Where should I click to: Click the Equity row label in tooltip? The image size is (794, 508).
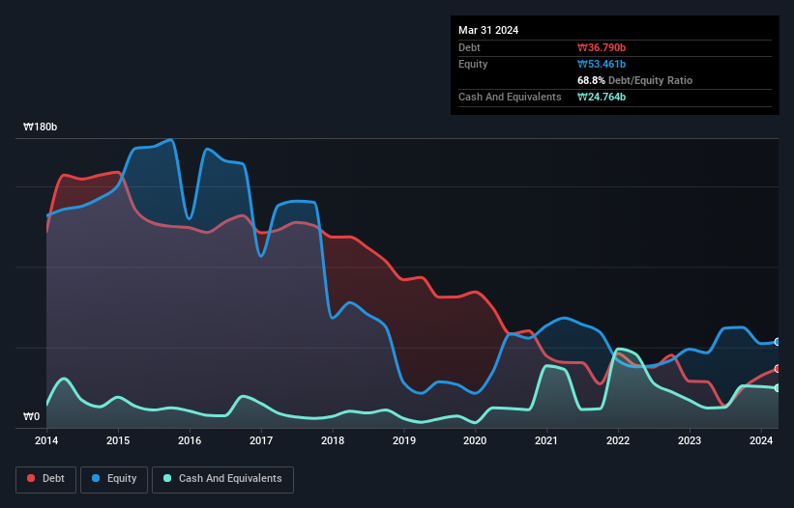point(473,64)
